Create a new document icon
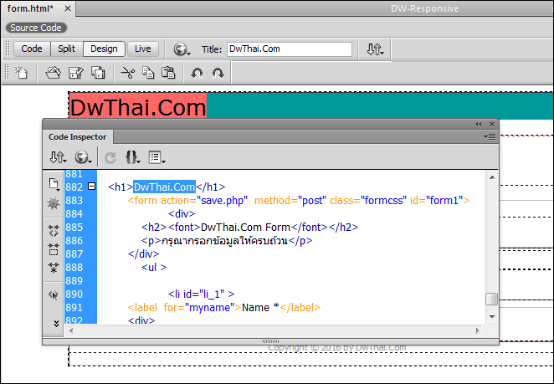554x384 pixels. tap(21, 73)
